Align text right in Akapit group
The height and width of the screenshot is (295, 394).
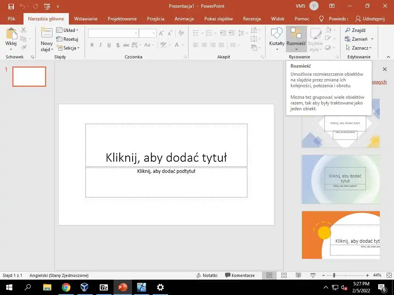pos(212,45)
